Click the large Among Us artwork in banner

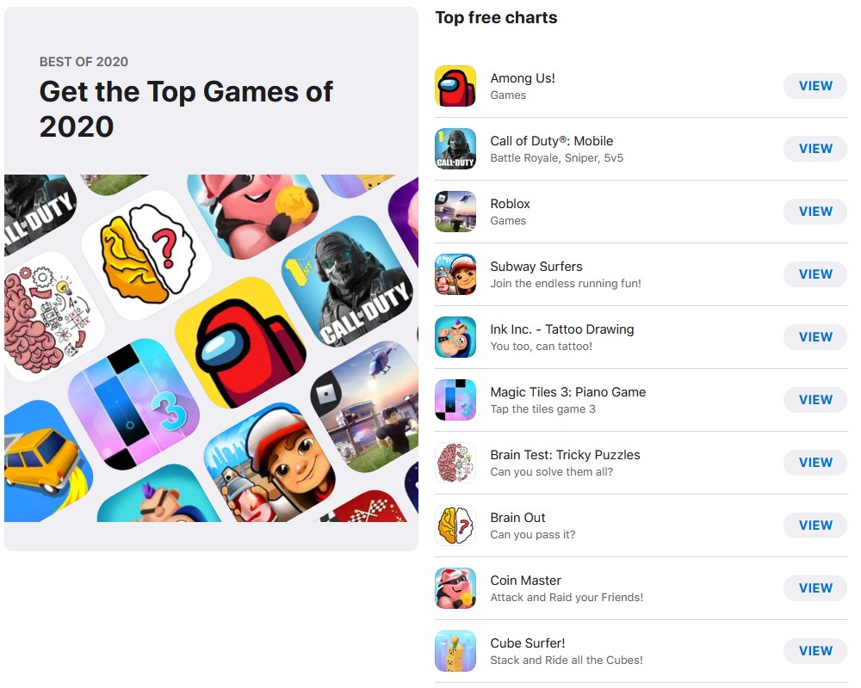click(x=240, y=343)
